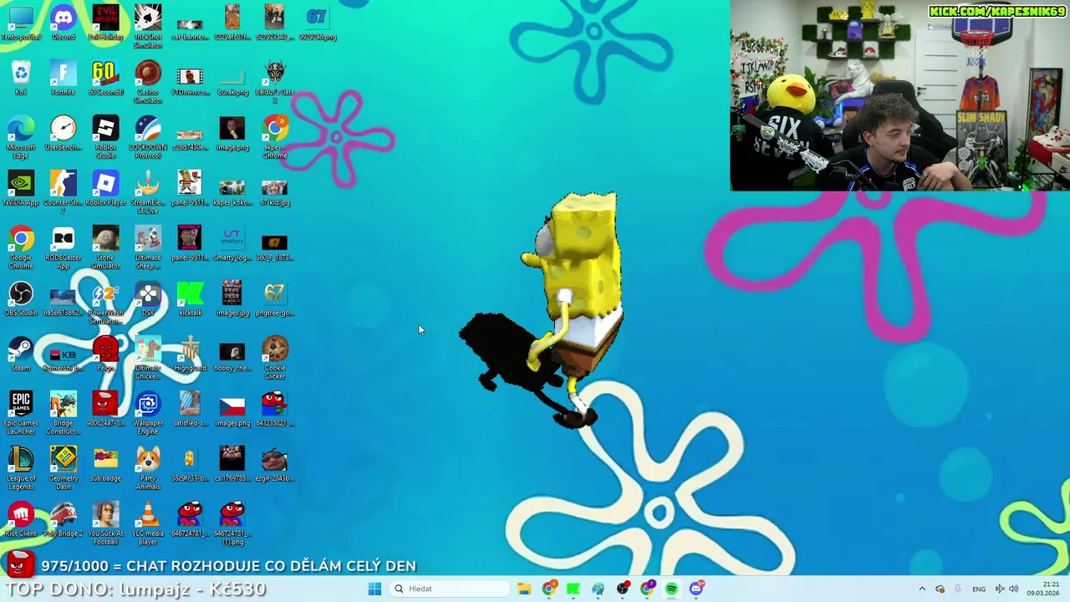Open the Google Chrome desktop shortcut
Image resolution: width=1070 pixels, height=602 pixels.
(x=21, y=247)
